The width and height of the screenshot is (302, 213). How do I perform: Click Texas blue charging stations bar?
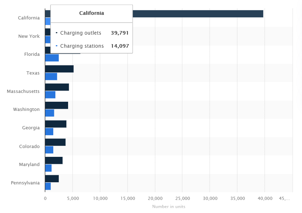pos(51,77)
